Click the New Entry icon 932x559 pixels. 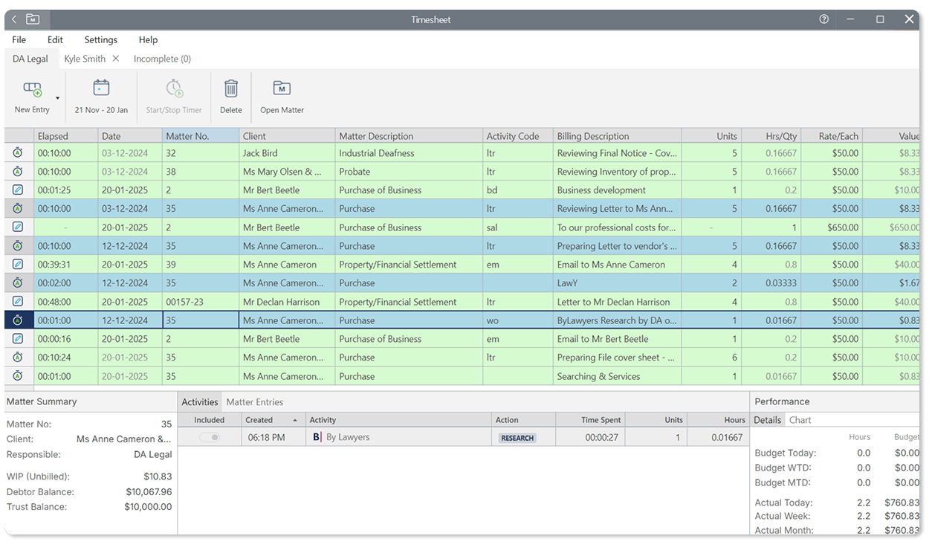(x=32, y=90)
